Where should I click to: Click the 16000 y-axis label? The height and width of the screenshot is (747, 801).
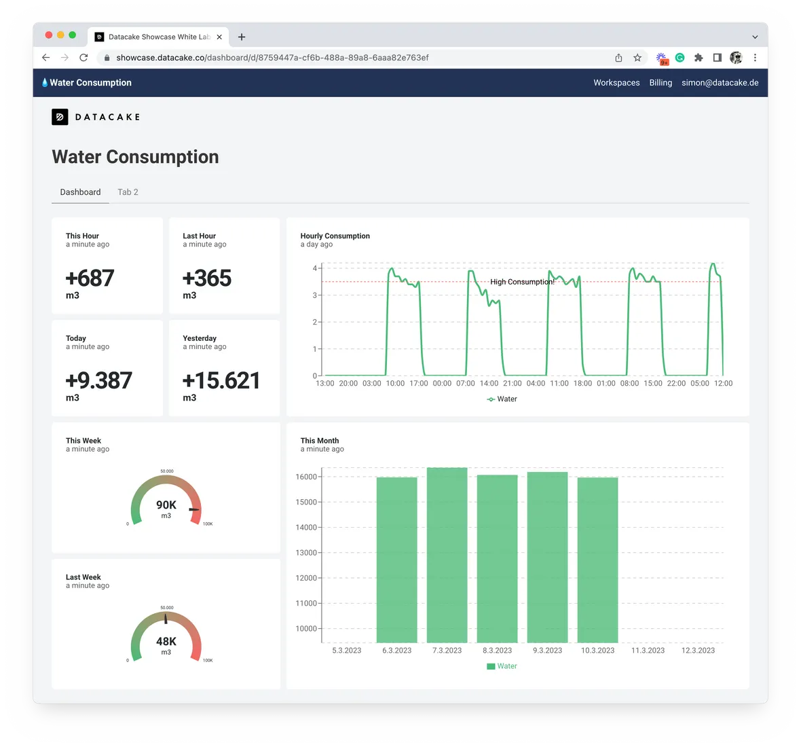[306, 477]
